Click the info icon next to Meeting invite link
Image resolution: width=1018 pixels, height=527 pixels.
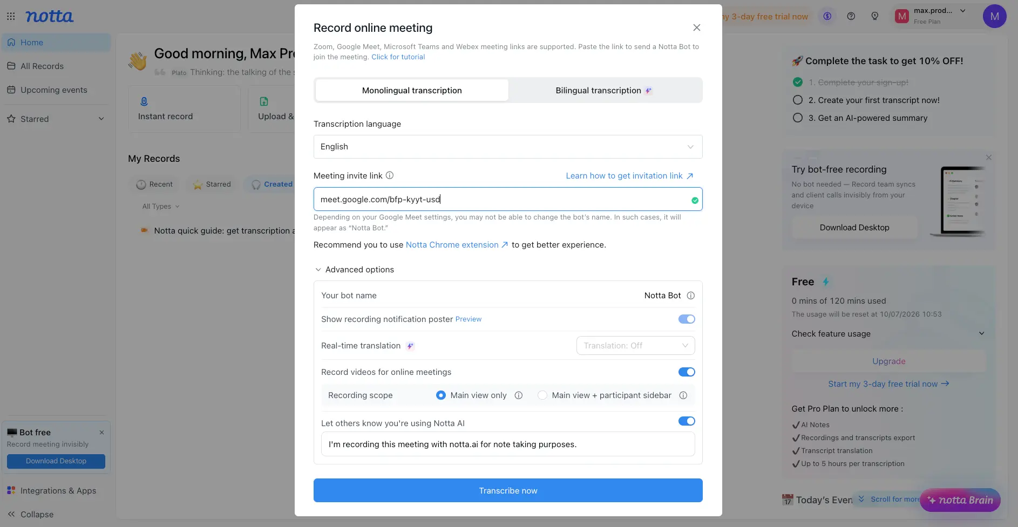[x=390, y=175]
